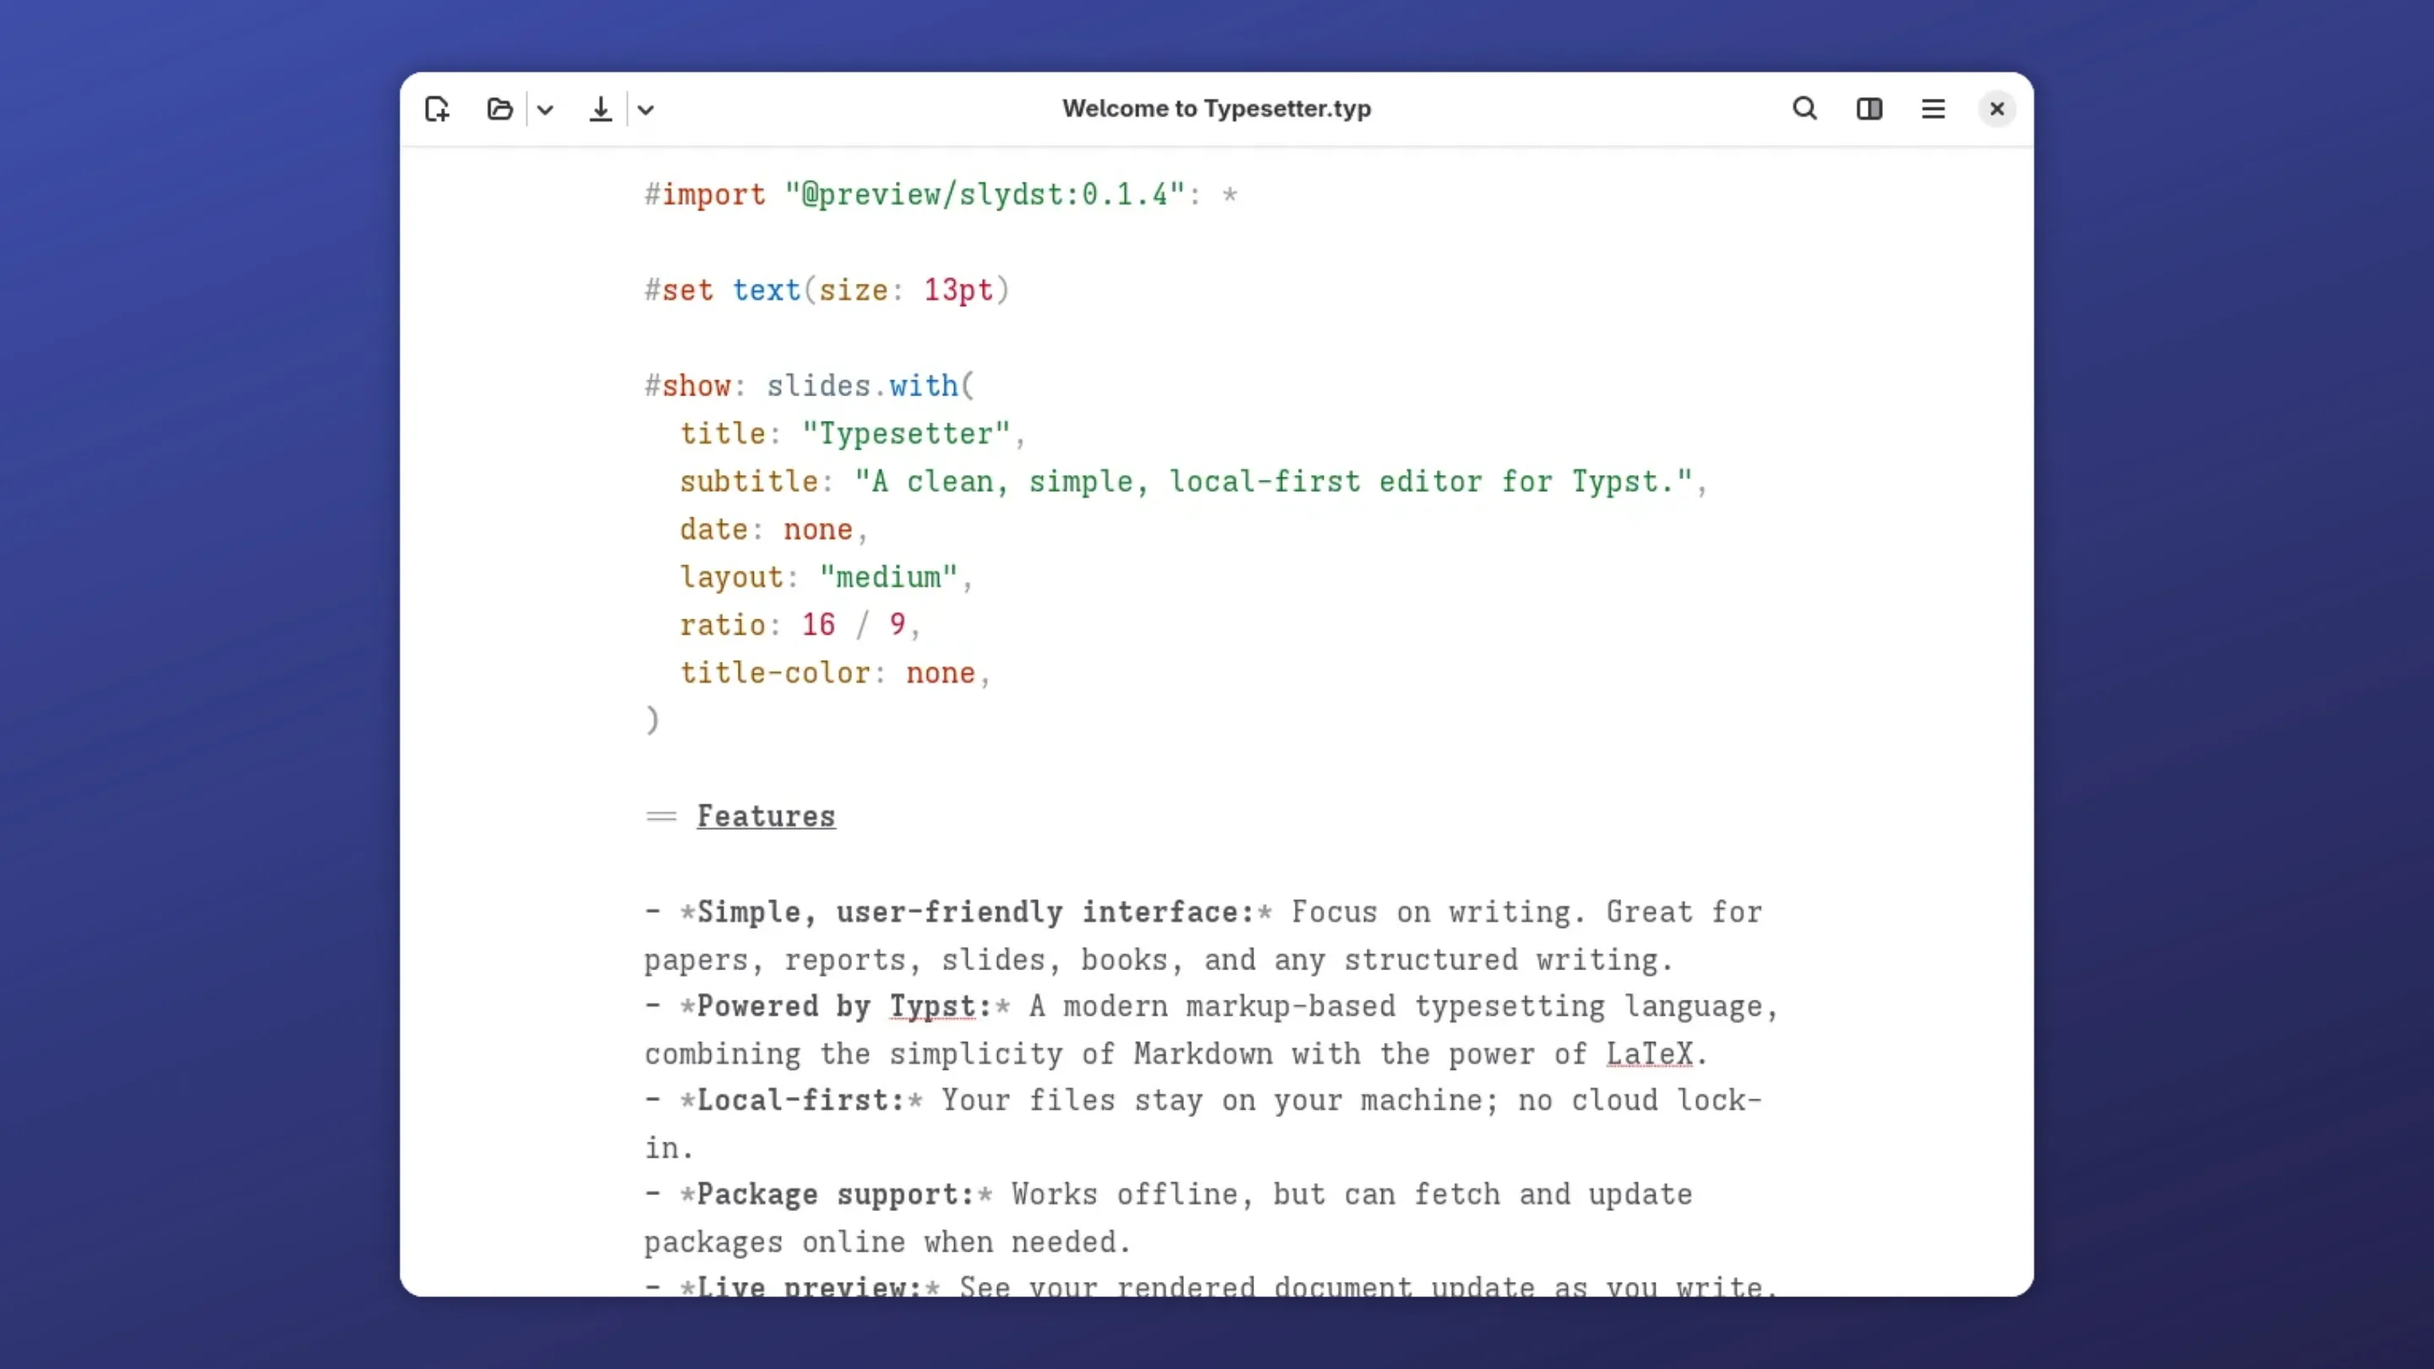Expand the open-file dropdown chevron
The image size is (2434, 1369).
[x=545, y=109]
